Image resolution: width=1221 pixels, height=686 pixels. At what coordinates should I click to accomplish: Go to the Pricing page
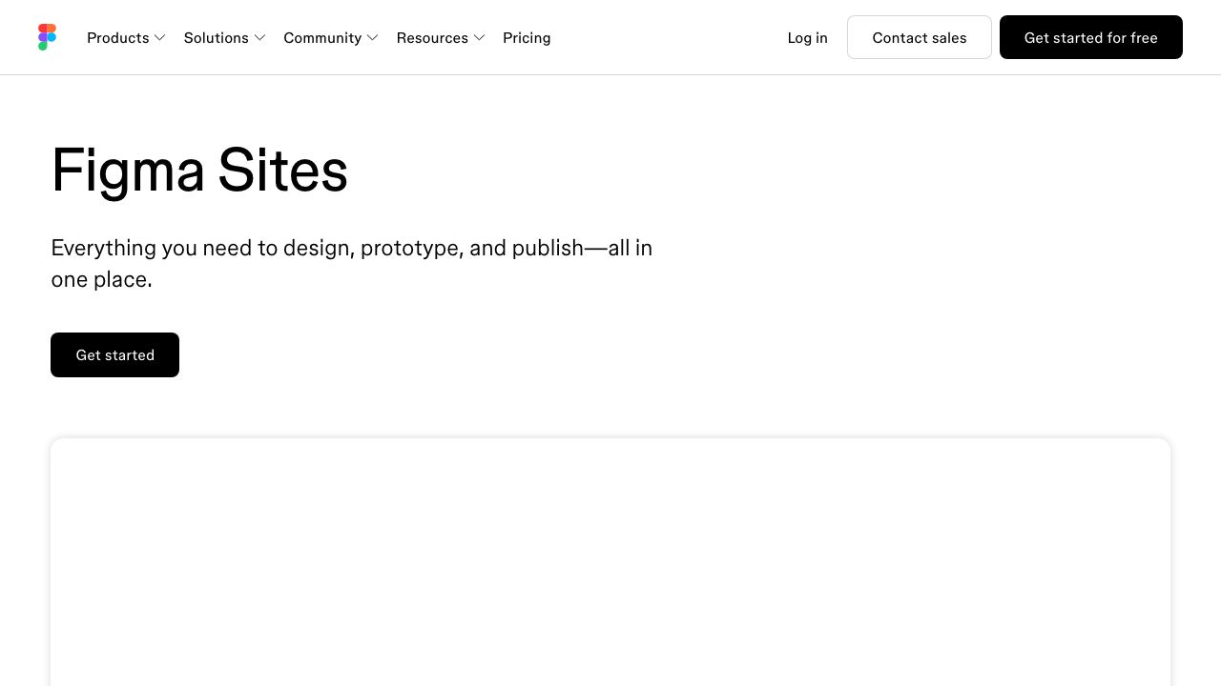(x=527, y=37)
